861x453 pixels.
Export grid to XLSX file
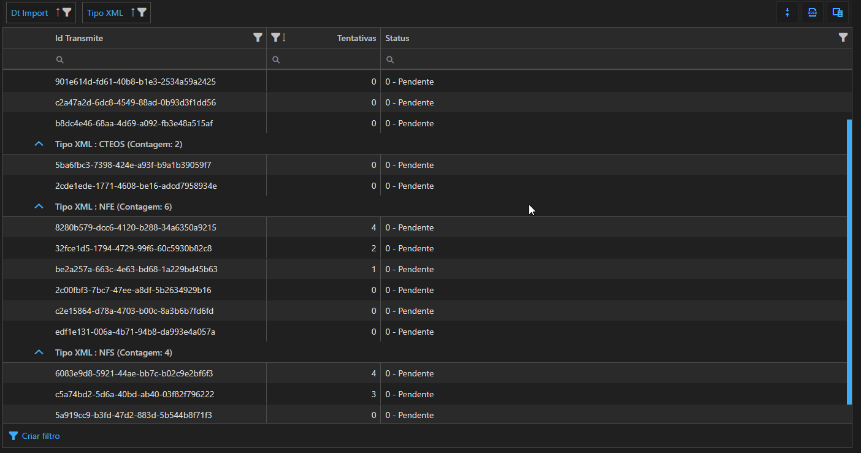(813, 12)
